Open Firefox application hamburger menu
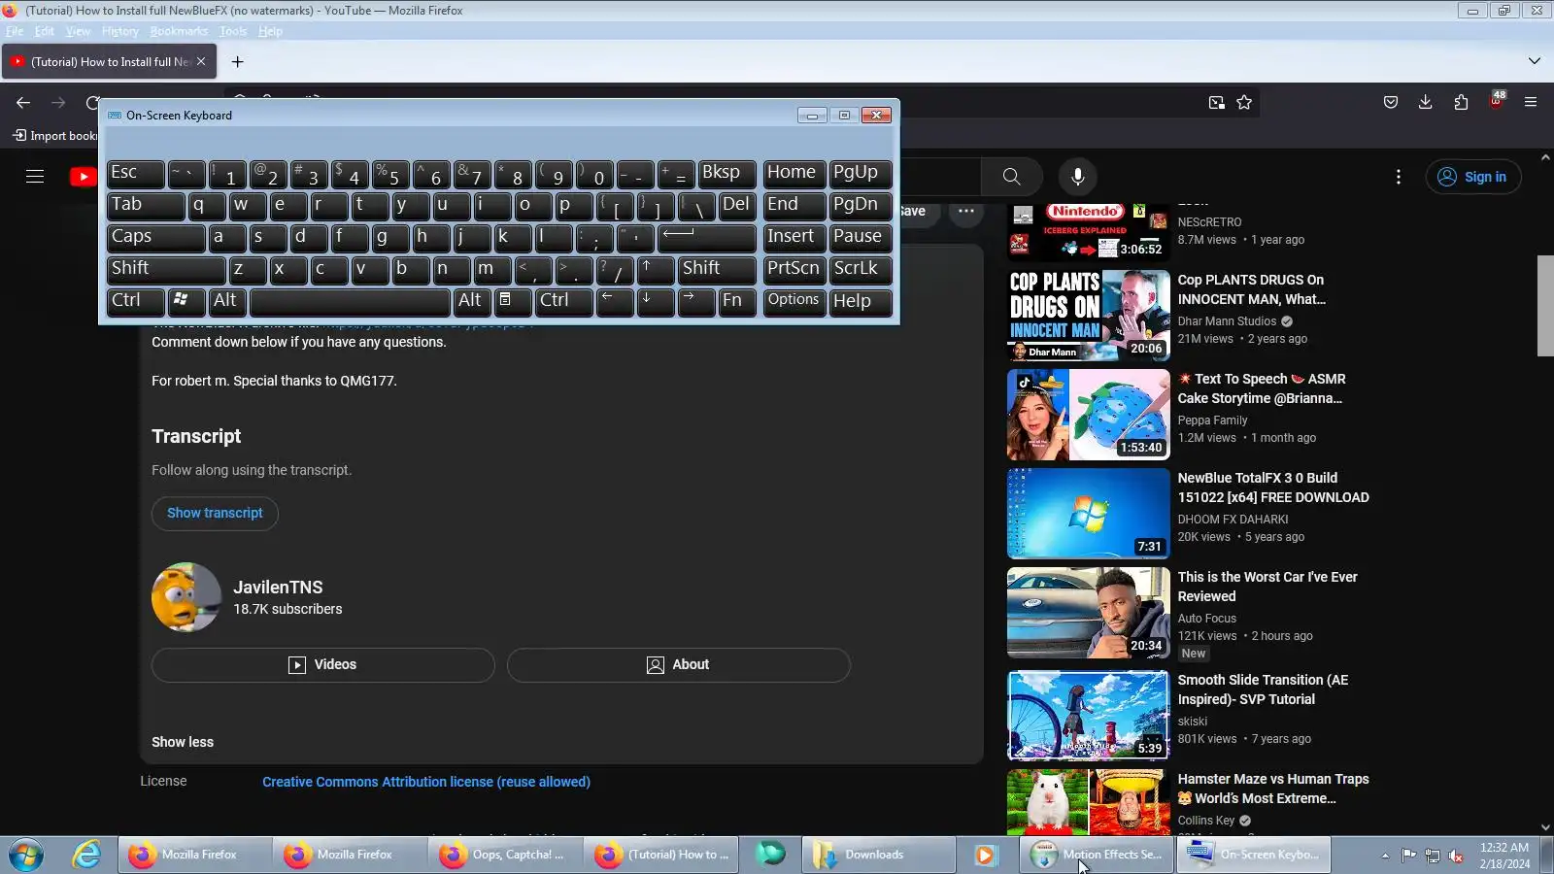 [x=1531, y=103]
